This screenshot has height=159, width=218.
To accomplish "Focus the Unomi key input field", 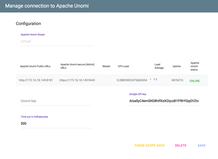I will coord(56,101).
